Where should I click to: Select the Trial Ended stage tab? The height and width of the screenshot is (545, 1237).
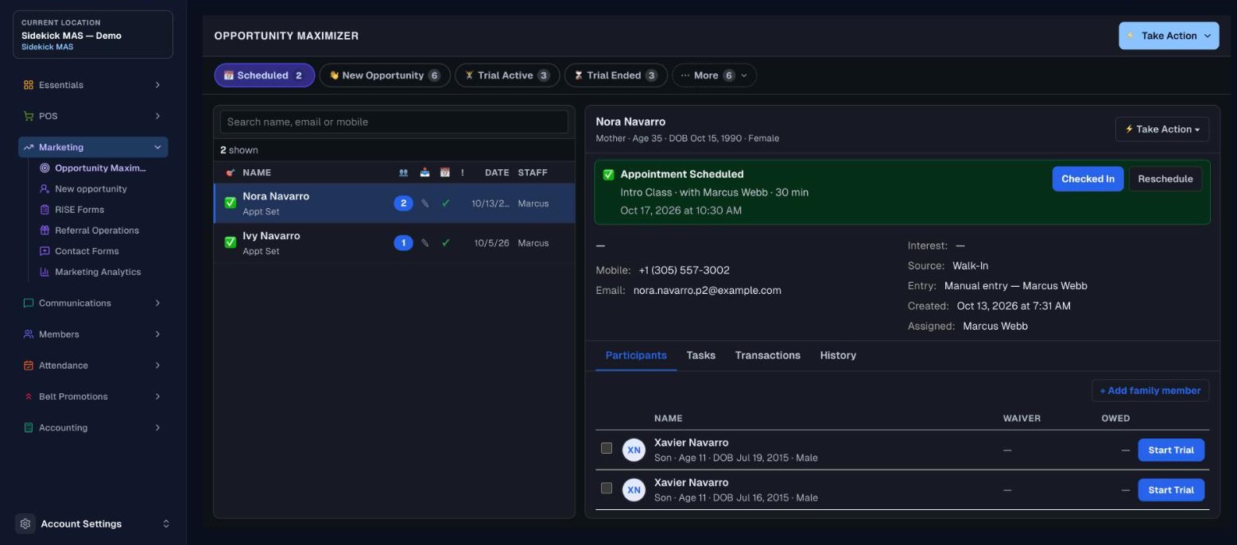[x=616, y=75]
